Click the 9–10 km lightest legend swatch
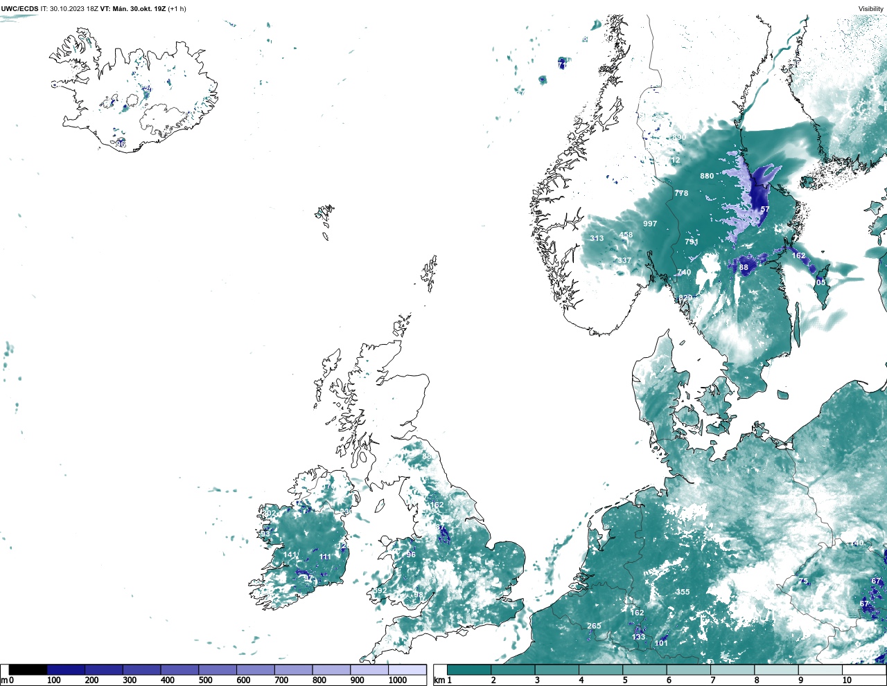Viewport: 887px width, 686px height. 820,670
